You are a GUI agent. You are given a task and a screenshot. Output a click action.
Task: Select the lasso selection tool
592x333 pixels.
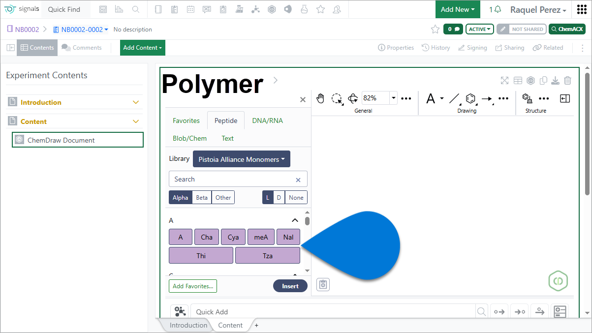point(337,98)
